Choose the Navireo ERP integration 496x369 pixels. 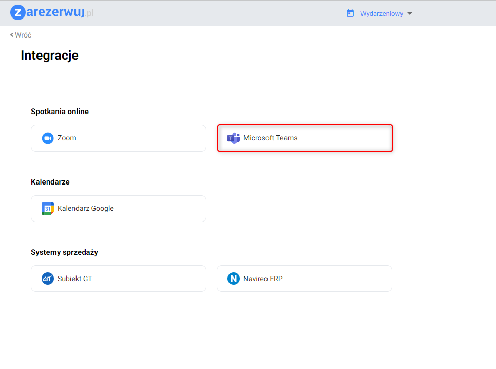[304, 279]
